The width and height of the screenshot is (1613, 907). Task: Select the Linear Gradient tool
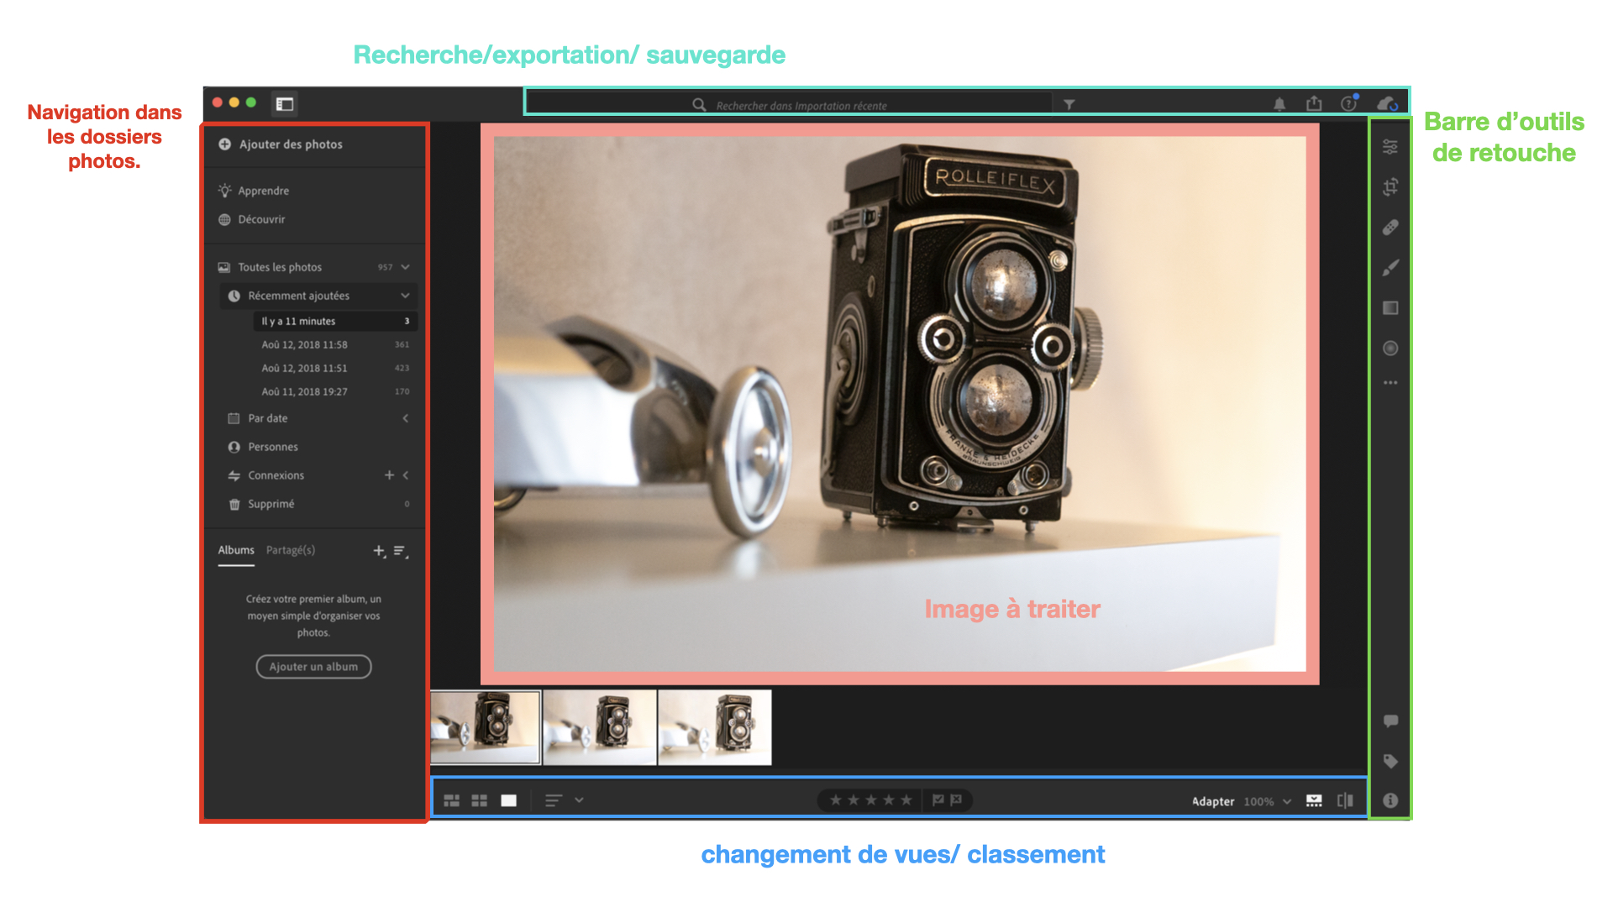(x=1390, y=308)
